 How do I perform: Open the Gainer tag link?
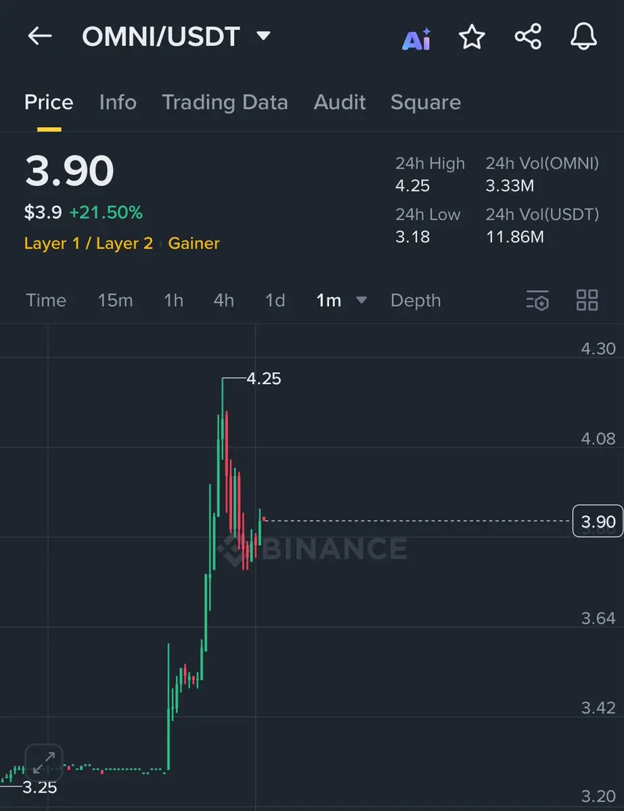tap(194, 243)
